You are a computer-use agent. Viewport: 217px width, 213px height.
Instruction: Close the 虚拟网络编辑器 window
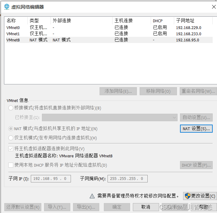(x=214, y=7)
